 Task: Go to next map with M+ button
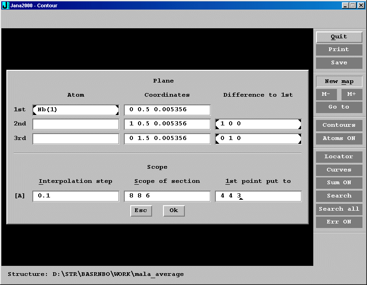coord(352,94)
